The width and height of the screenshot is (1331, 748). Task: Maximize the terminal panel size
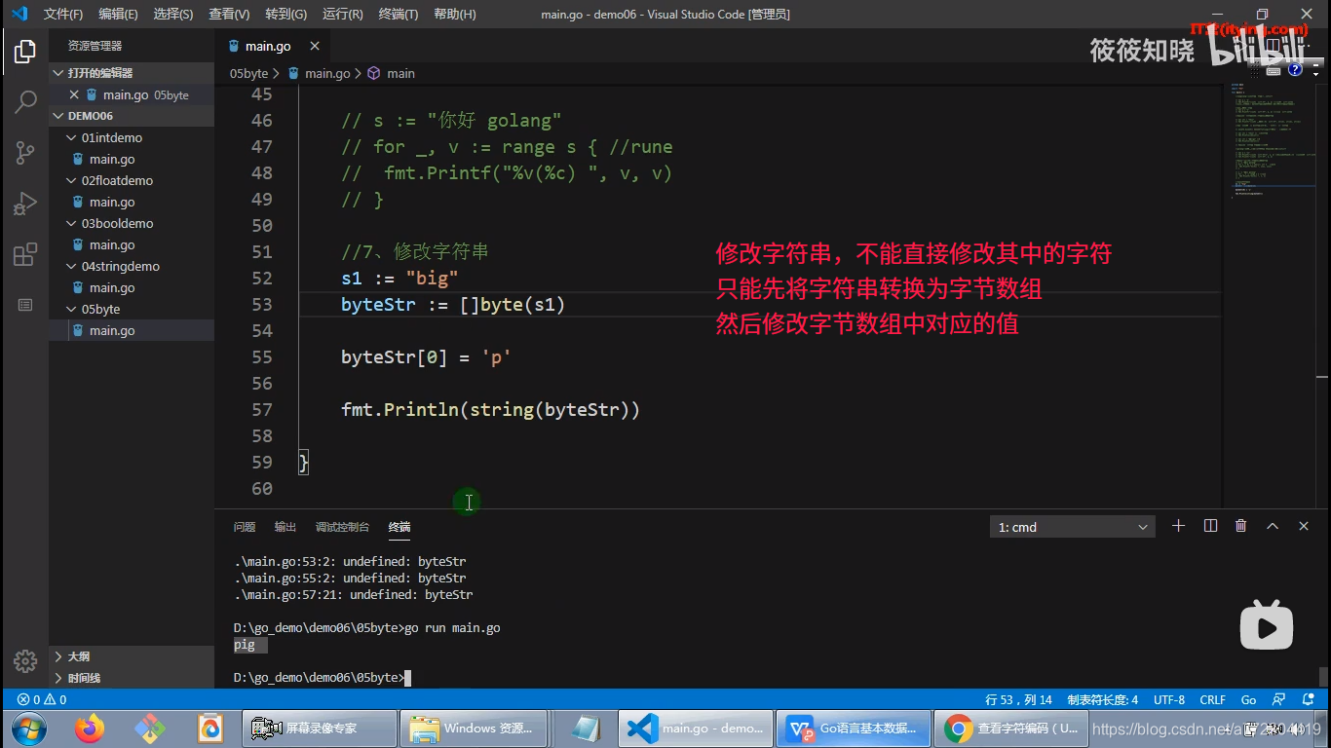[1273, 526]
